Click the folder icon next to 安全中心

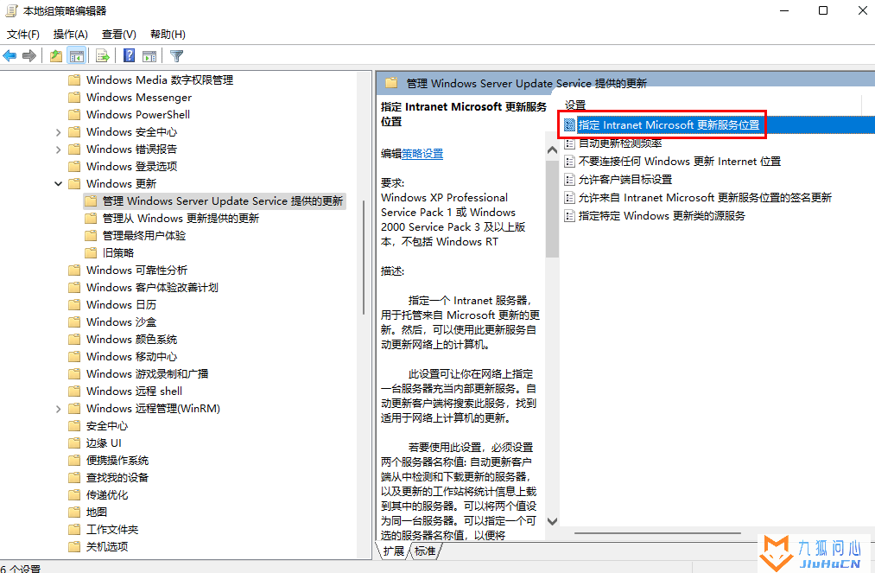pos(74,425)
